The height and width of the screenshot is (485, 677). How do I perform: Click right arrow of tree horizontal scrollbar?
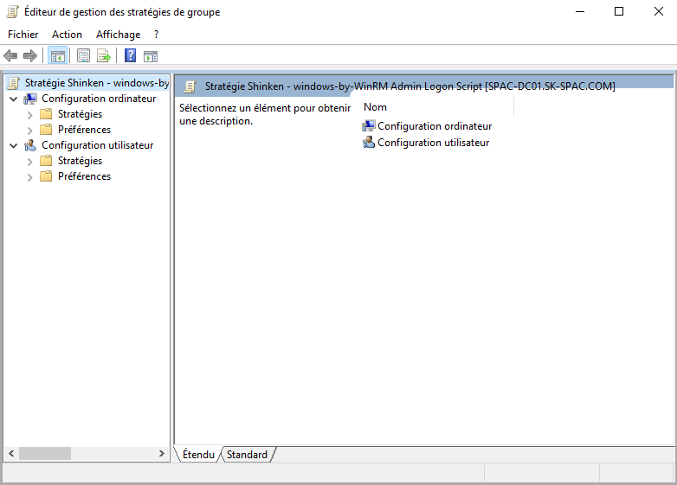[x=163, y=454]
